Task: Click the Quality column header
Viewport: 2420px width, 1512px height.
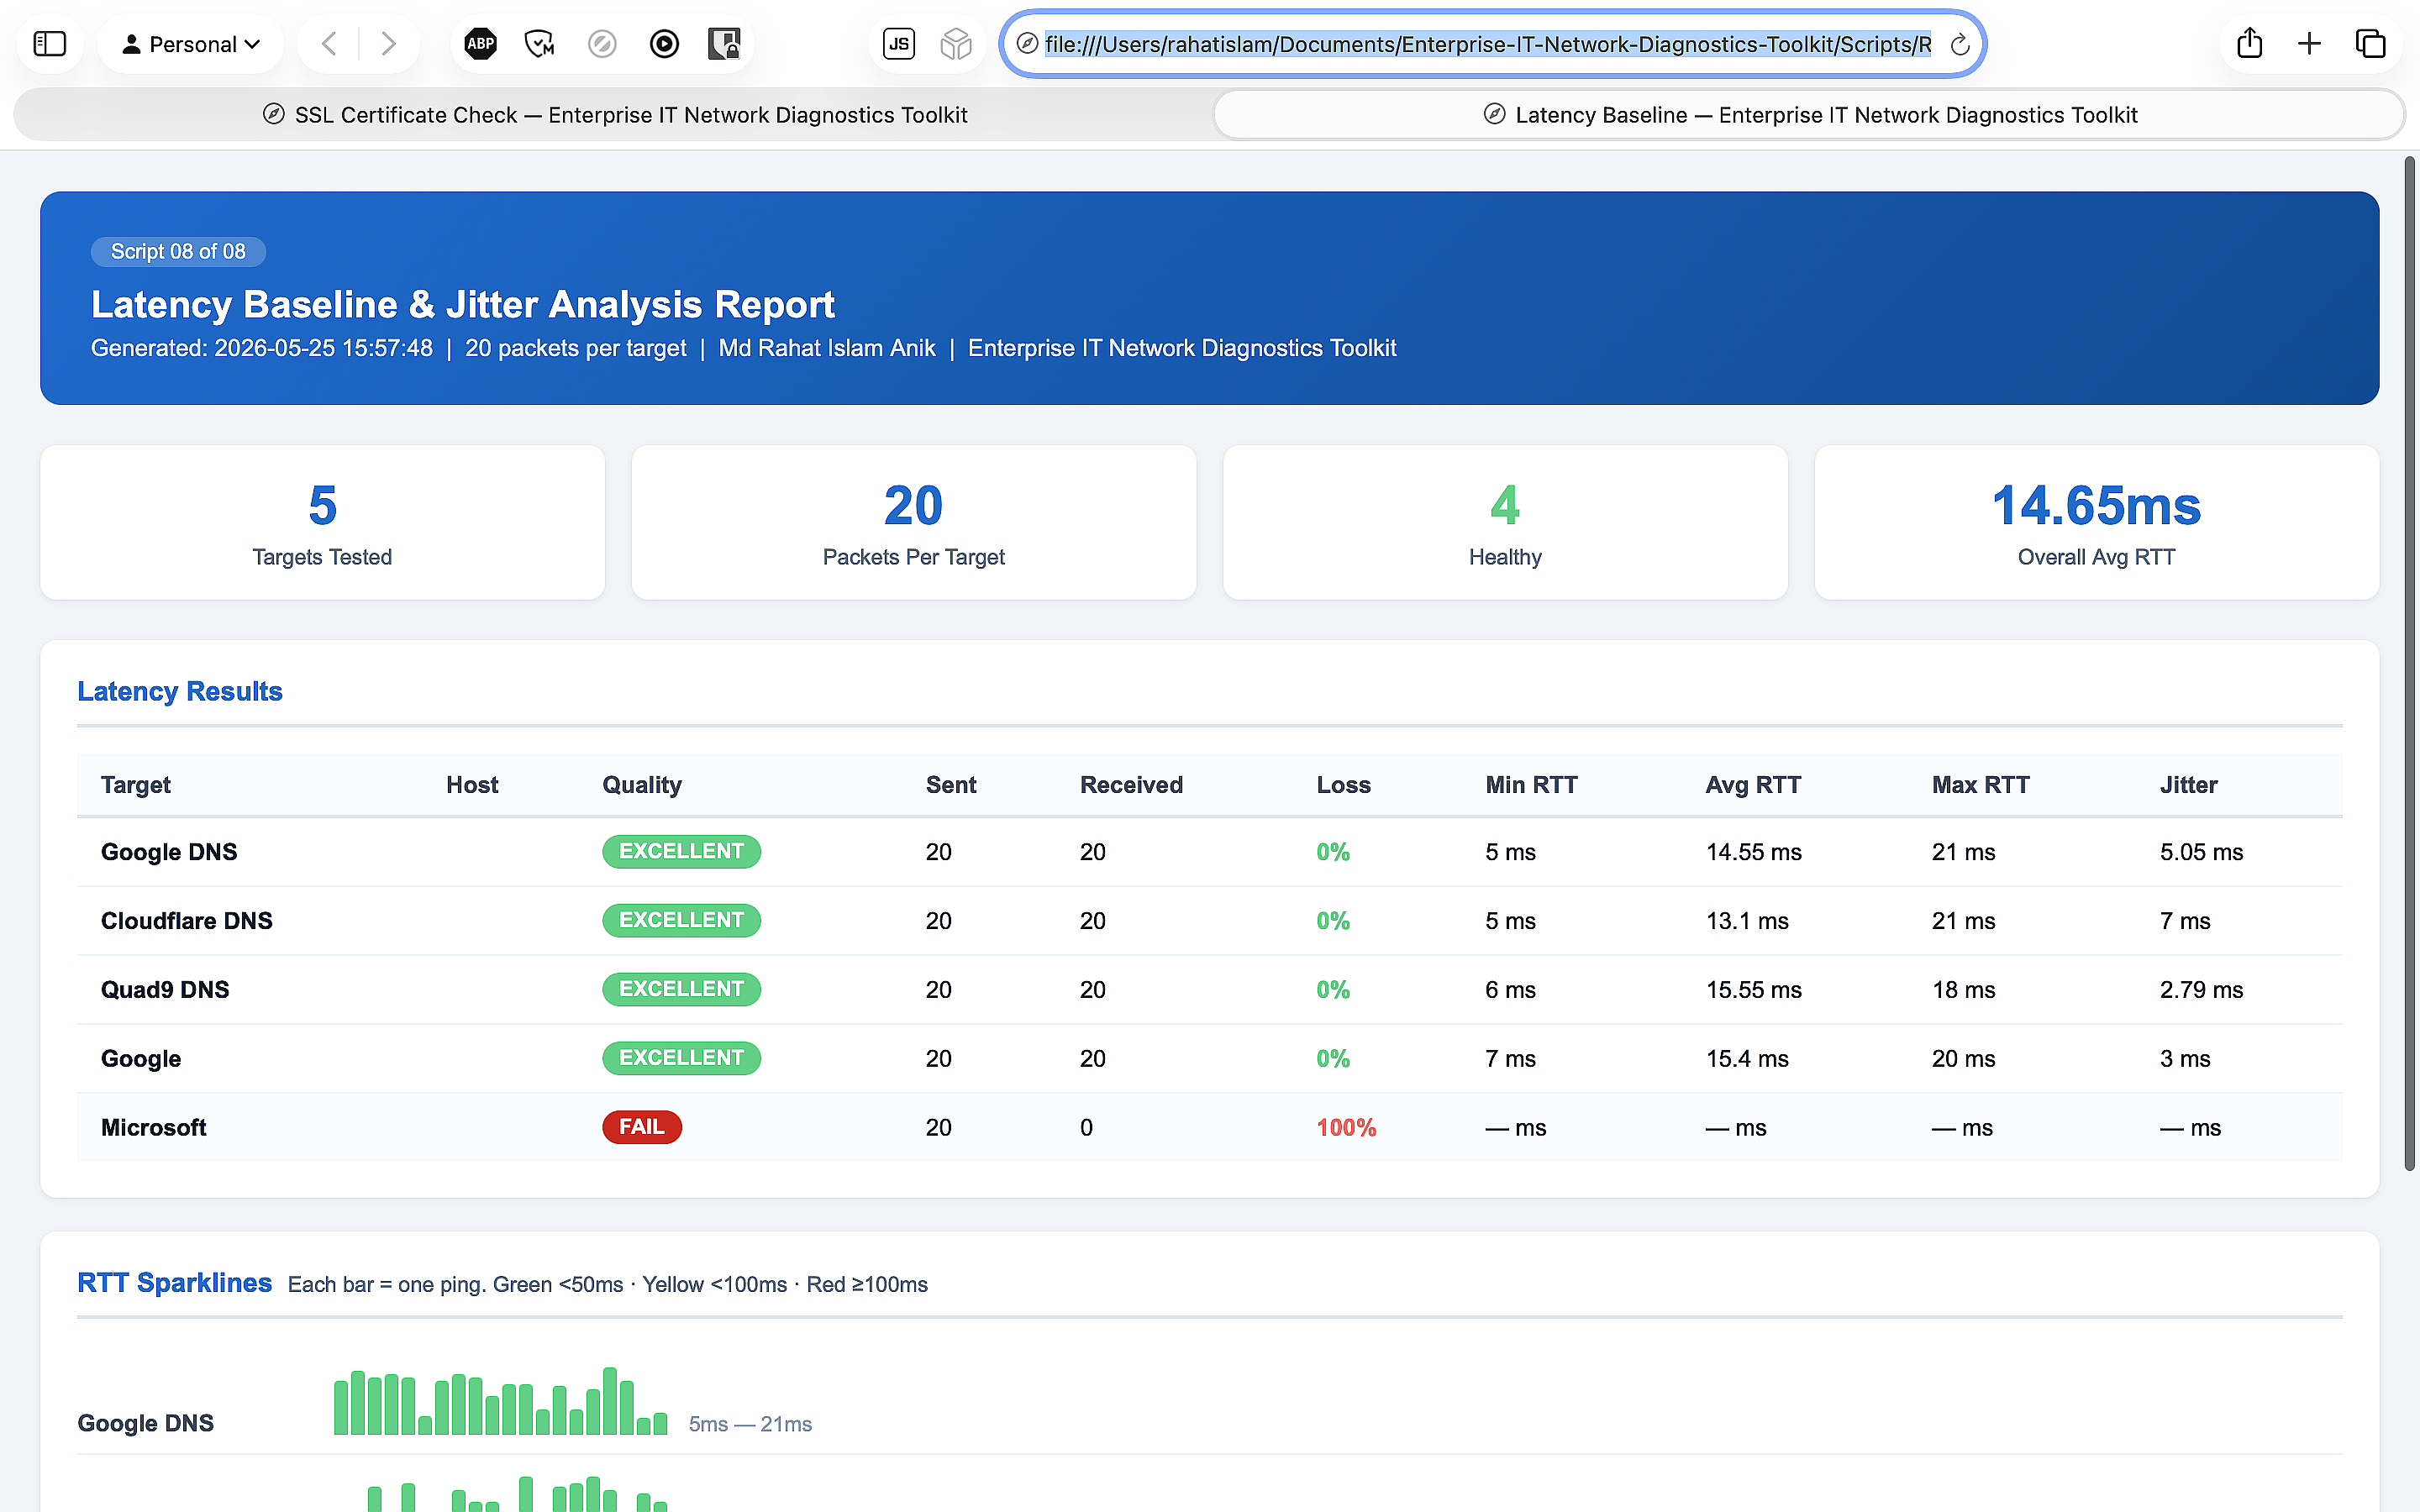Action: (x=642, y=785)
